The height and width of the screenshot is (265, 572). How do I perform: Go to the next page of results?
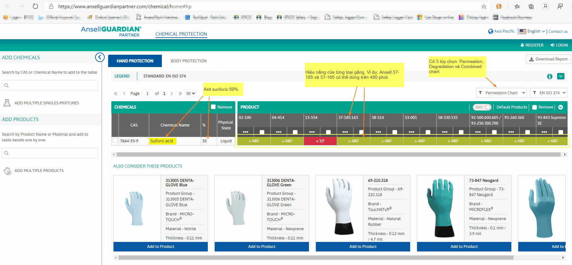tap(172, 93)
